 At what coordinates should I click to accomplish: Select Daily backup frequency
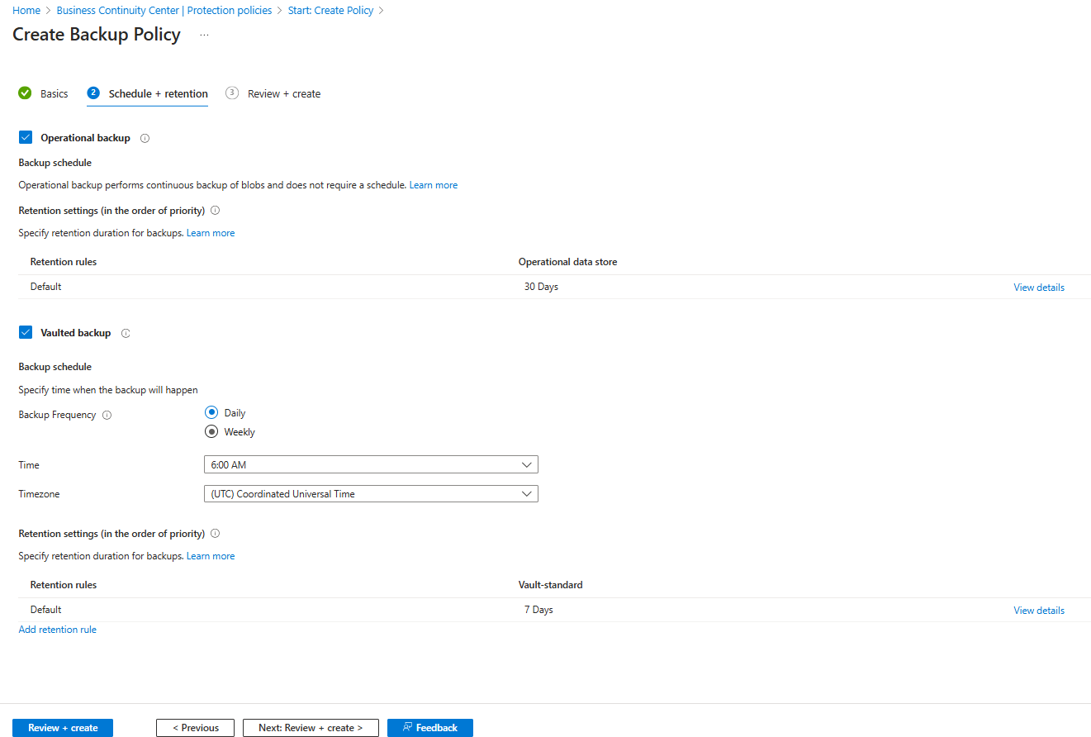[211, 412]
